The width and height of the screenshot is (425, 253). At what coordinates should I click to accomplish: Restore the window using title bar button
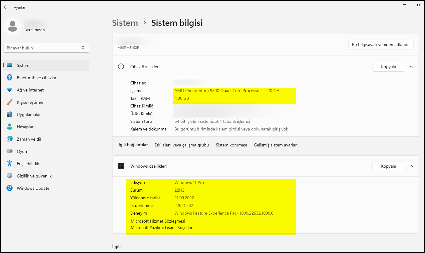(419, 5)
